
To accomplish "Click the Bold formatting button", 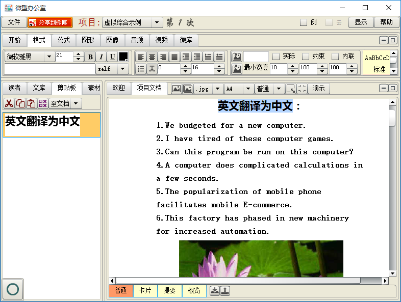I will tap(90, 57).
